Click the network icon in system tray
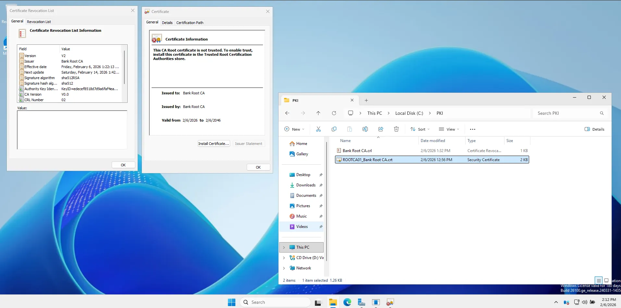 pyautogui.click(x=577, y=302)
